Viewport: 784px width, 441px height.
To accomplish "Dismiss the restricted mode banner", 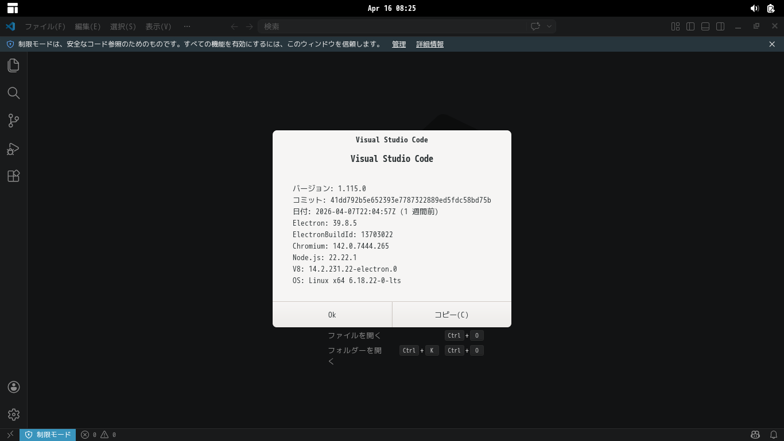I will [x=772, y=44].
